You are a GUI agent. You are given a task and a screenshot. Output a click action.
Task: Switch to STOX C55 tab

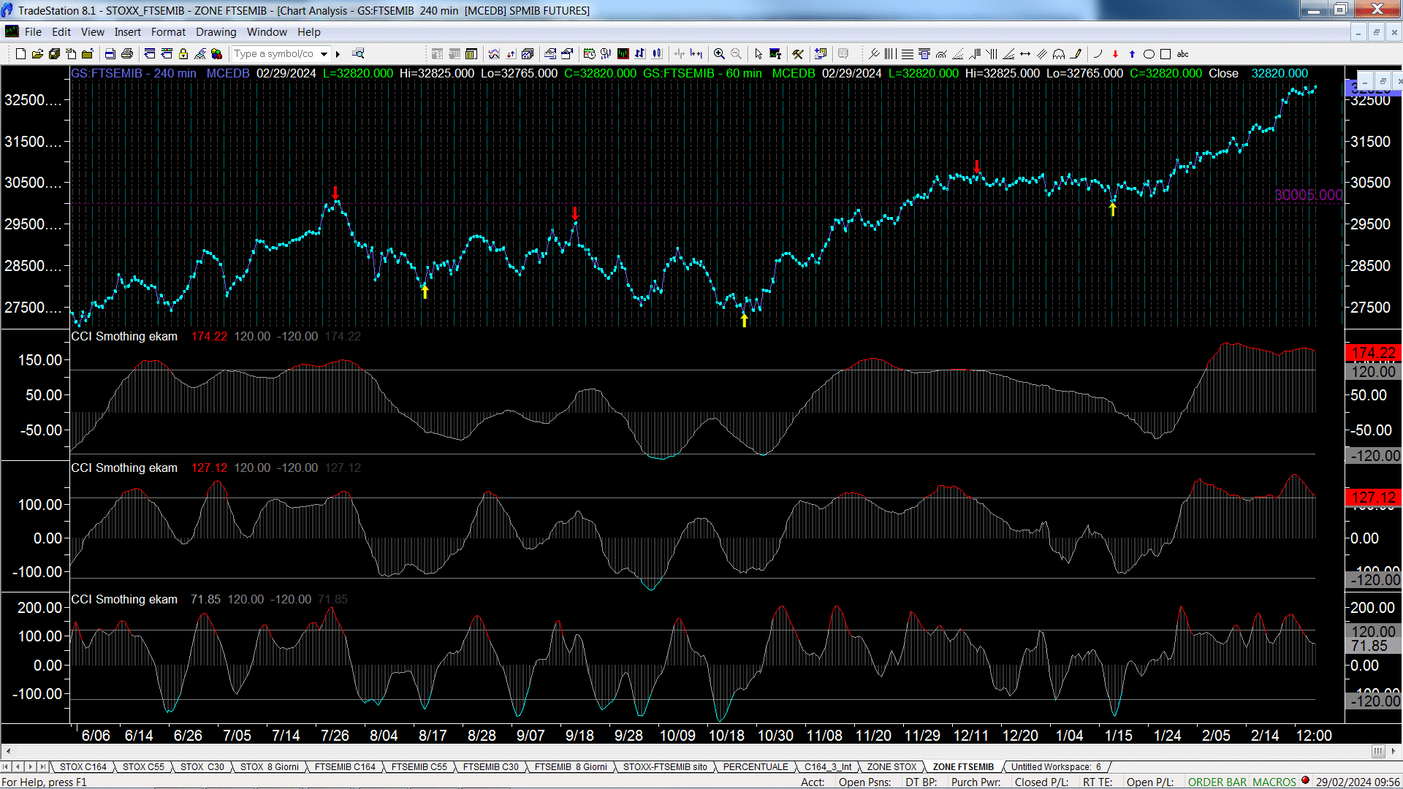pyautogui.click(x=143, y=766)
